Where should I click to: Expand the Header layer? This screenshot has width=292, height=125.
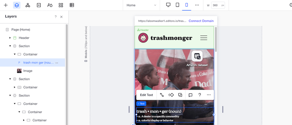pos(10,38)
